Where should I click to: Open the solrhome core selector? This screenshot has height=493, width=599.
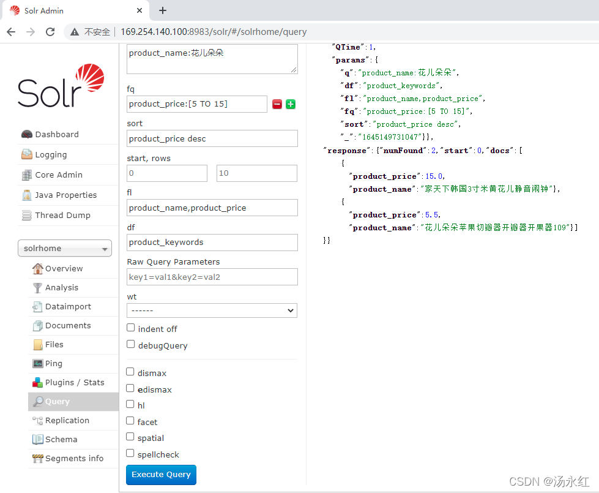pyautogui.click(x=65, y=248)
